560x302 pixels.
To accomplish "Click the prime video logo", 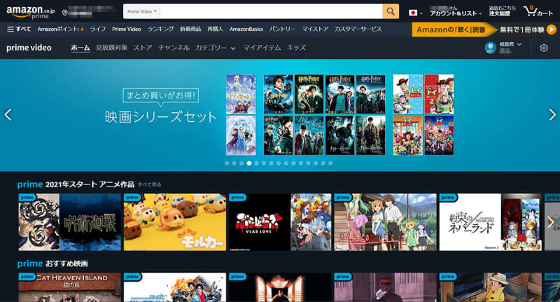I will click(29, 48).
